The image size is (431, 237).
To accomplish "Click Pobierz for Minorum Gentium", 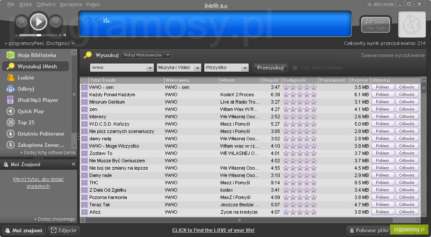I will click(383, 102).
